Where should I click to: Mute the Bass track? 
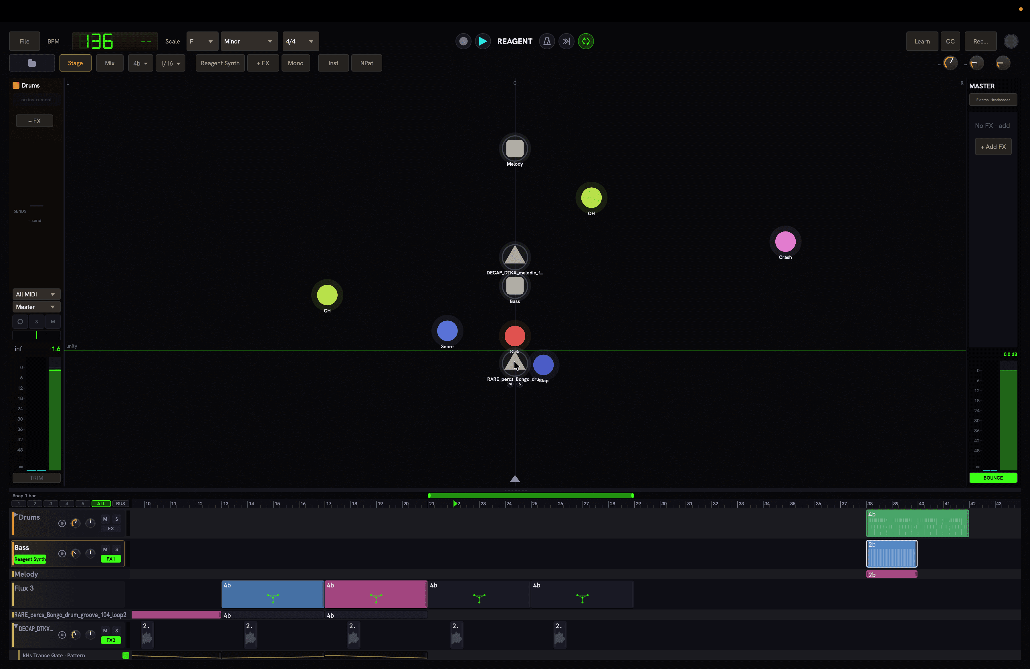coord(105,549)
